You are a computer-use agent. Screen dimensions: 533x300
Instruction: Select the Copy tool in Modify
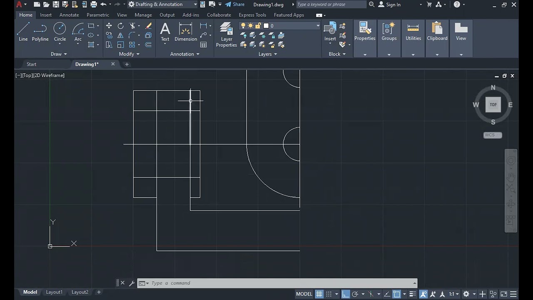tap(109, 35)
